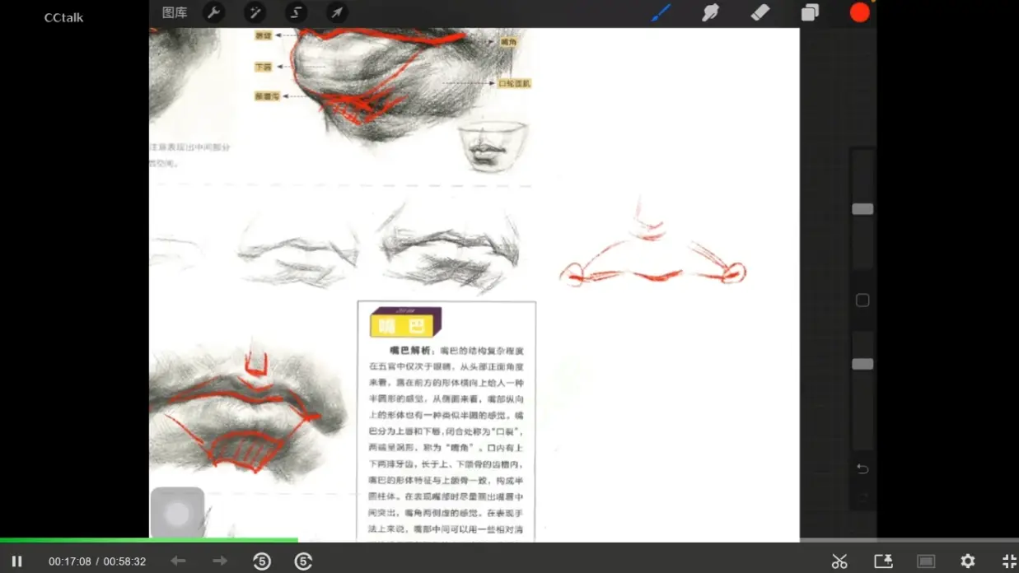Toggle theater screen mode

tap(926, 561)
